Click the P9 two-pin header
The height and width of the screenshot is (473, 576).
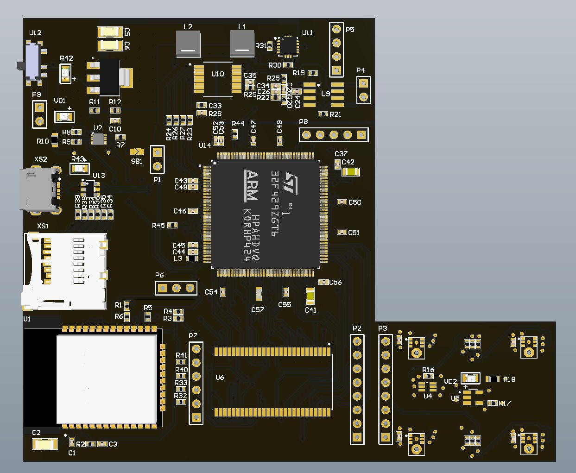(39, 114)
